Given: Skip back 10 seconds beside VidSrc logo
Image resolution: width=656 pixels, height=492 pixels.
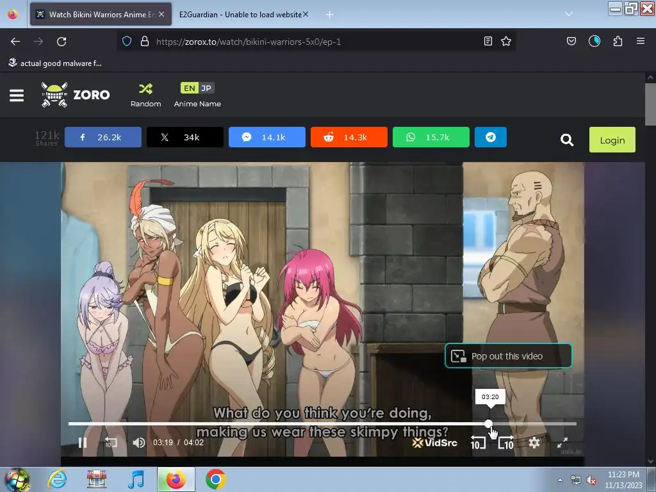Looking at the screenshot, I should tap(478, 443).
